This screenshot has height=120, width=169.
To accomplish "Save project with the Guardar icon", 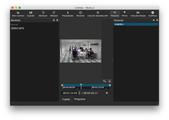I will point(31,14).
